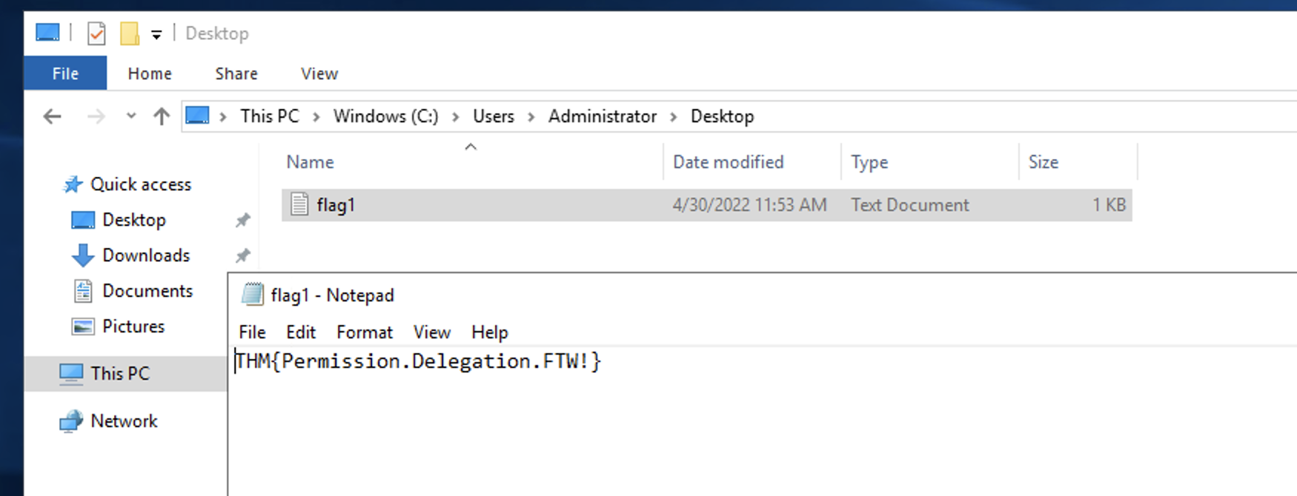Click the Back navigation arrow
Image resolution: width=1297 pixels, height=496 pixels.
tap(52, 116)
